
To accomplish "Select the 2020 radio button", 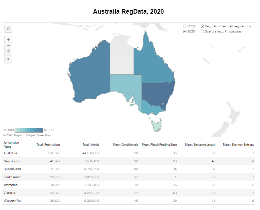I will point(184,31).
